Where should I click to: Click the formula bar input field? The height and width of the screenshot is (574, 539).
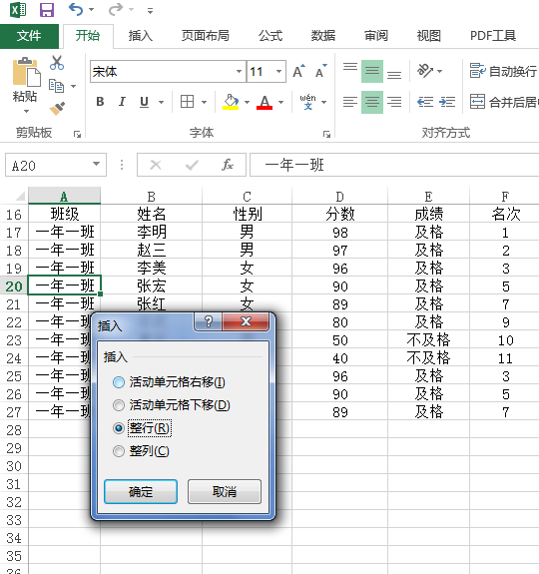[394, 165]
